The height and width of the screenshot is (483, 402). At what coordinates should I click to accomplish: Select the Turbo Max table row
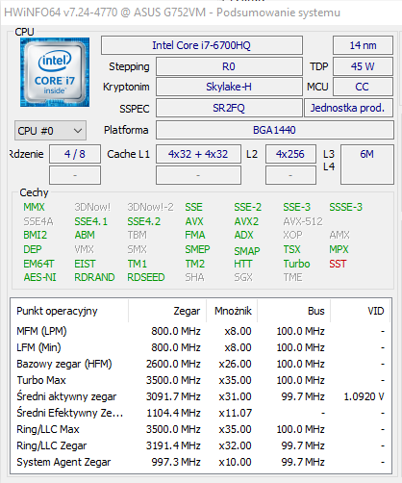point(201,380)
